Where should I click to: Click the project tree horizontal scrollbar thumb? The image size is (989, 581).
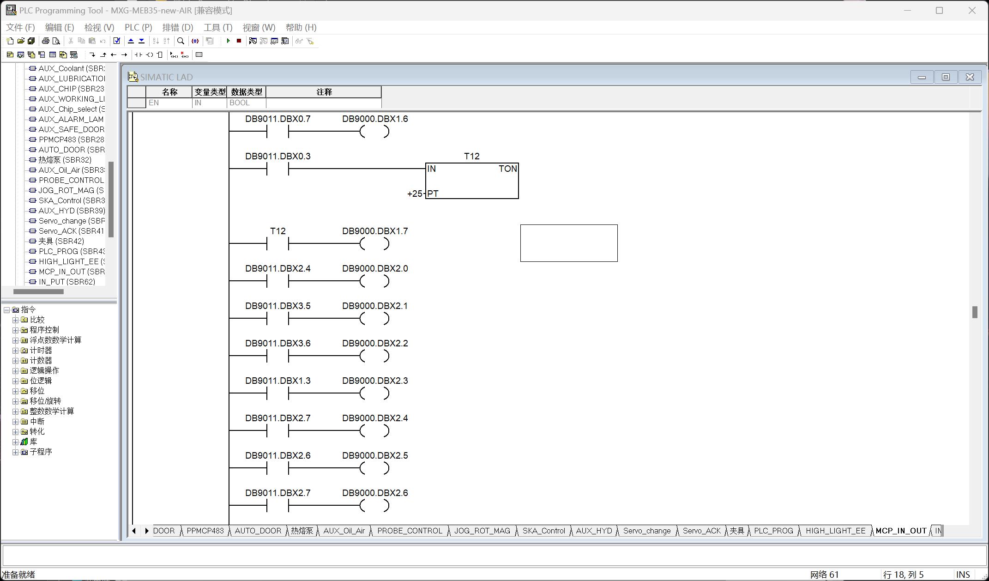[x=38, y=292]
